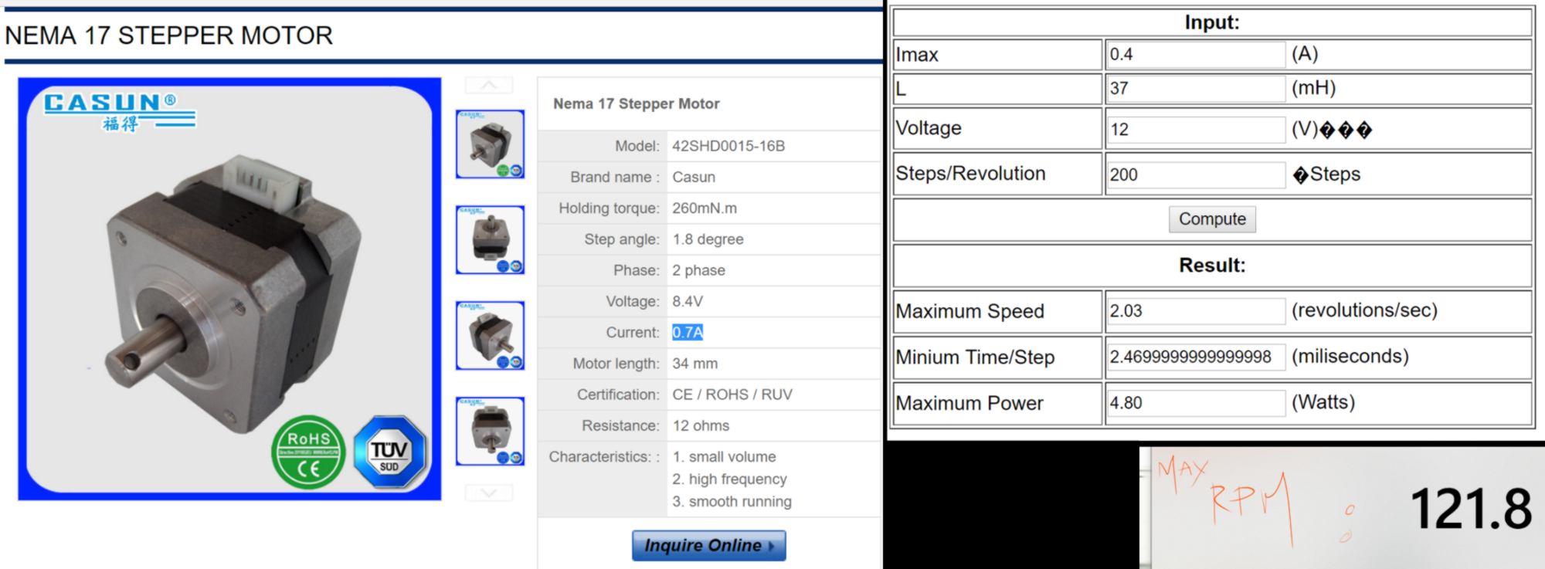Viewport: 1545px width, 569px height.
Task: Click the blue TUV SUD badge
Action: 389,452
